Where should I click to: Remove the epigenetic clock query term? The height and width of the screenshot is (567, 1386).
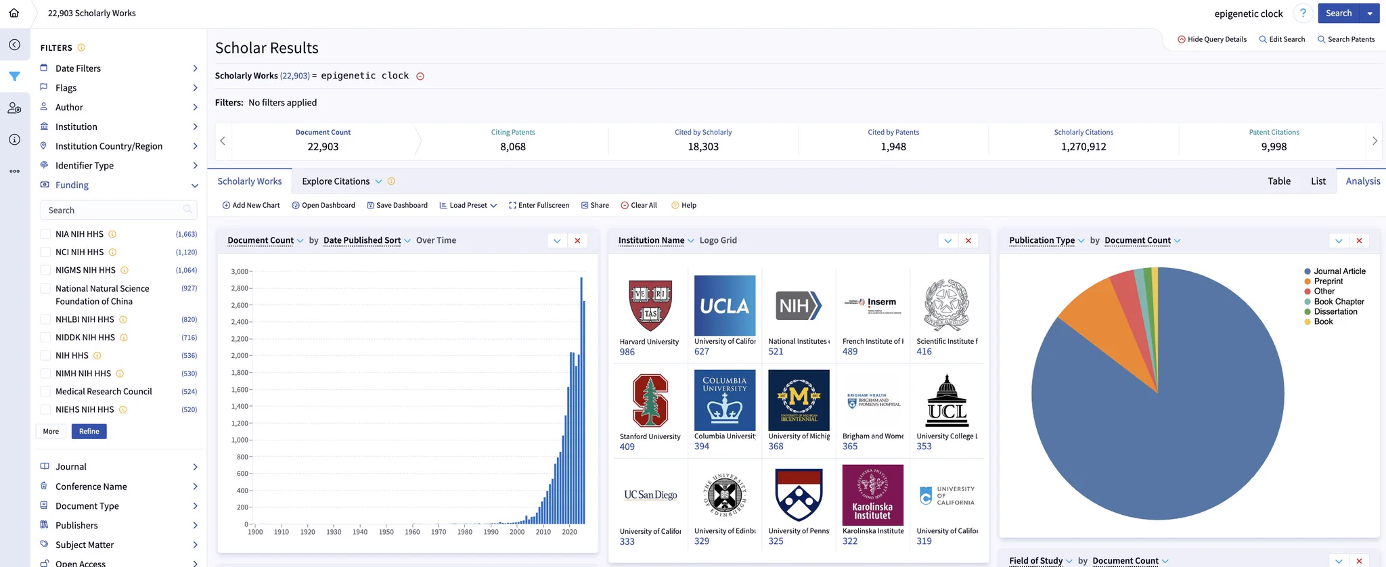[420, 76]
